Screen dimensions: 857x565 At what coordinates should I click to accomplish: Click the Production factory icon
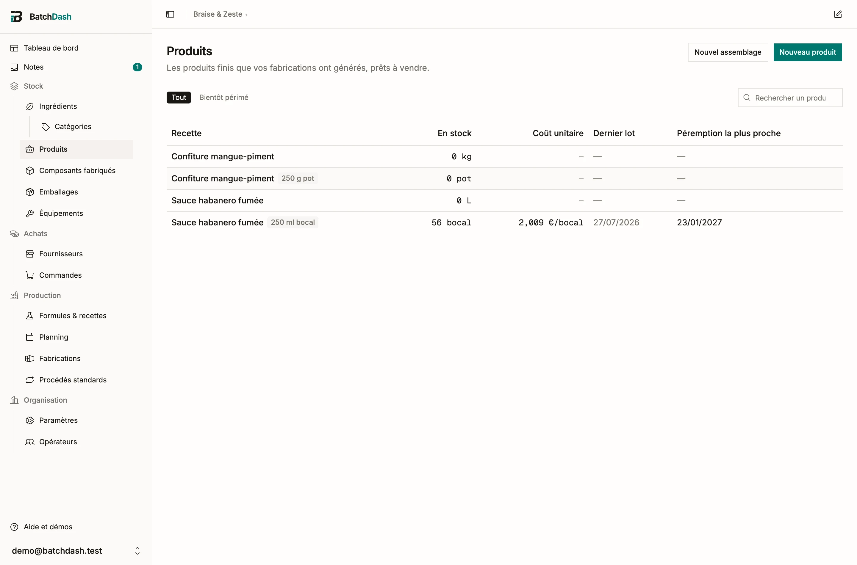coord(14,296)
